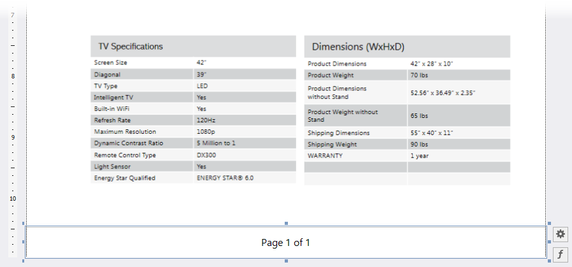Click the 'WARRANTY' row label
The width and height of the screenshot is (572, 267).
[x=355, y=155]
